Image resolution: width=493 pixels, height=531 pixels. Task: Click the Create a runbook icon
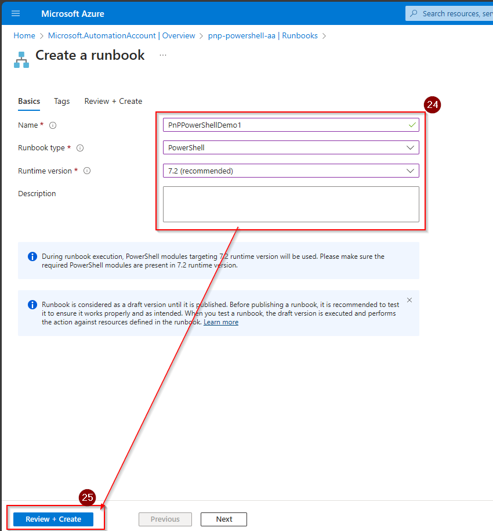[21, 60]
